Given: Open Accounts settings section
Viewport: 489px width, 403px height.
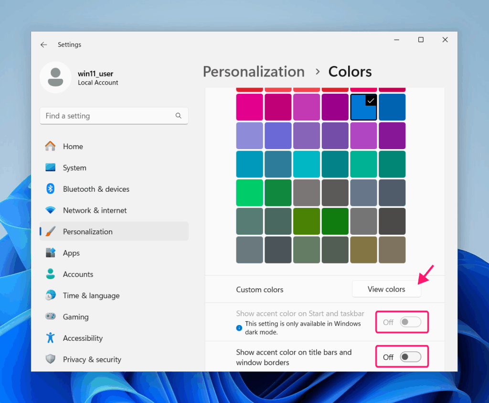Looking at the screenshot, I should click(114, 274).
